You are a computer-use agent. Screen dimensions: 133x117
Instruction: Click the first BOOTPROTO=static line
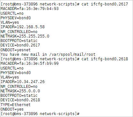click(x=19, y=41)
